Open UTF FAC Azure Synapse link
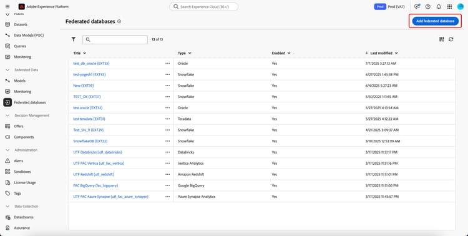468x236 pixels. pyautogui.click(x=110, y=197)
